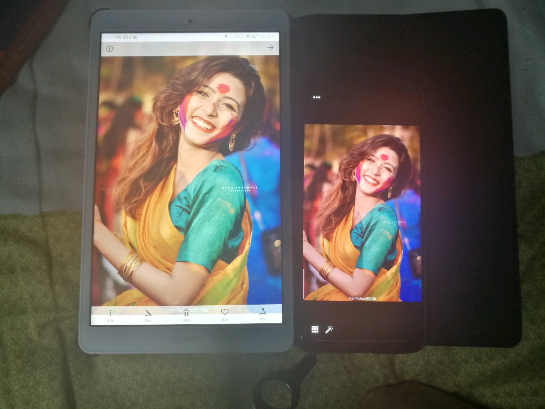Tap the back arrow on the tablet
The image size is (545, 409).
coord(270,48)
